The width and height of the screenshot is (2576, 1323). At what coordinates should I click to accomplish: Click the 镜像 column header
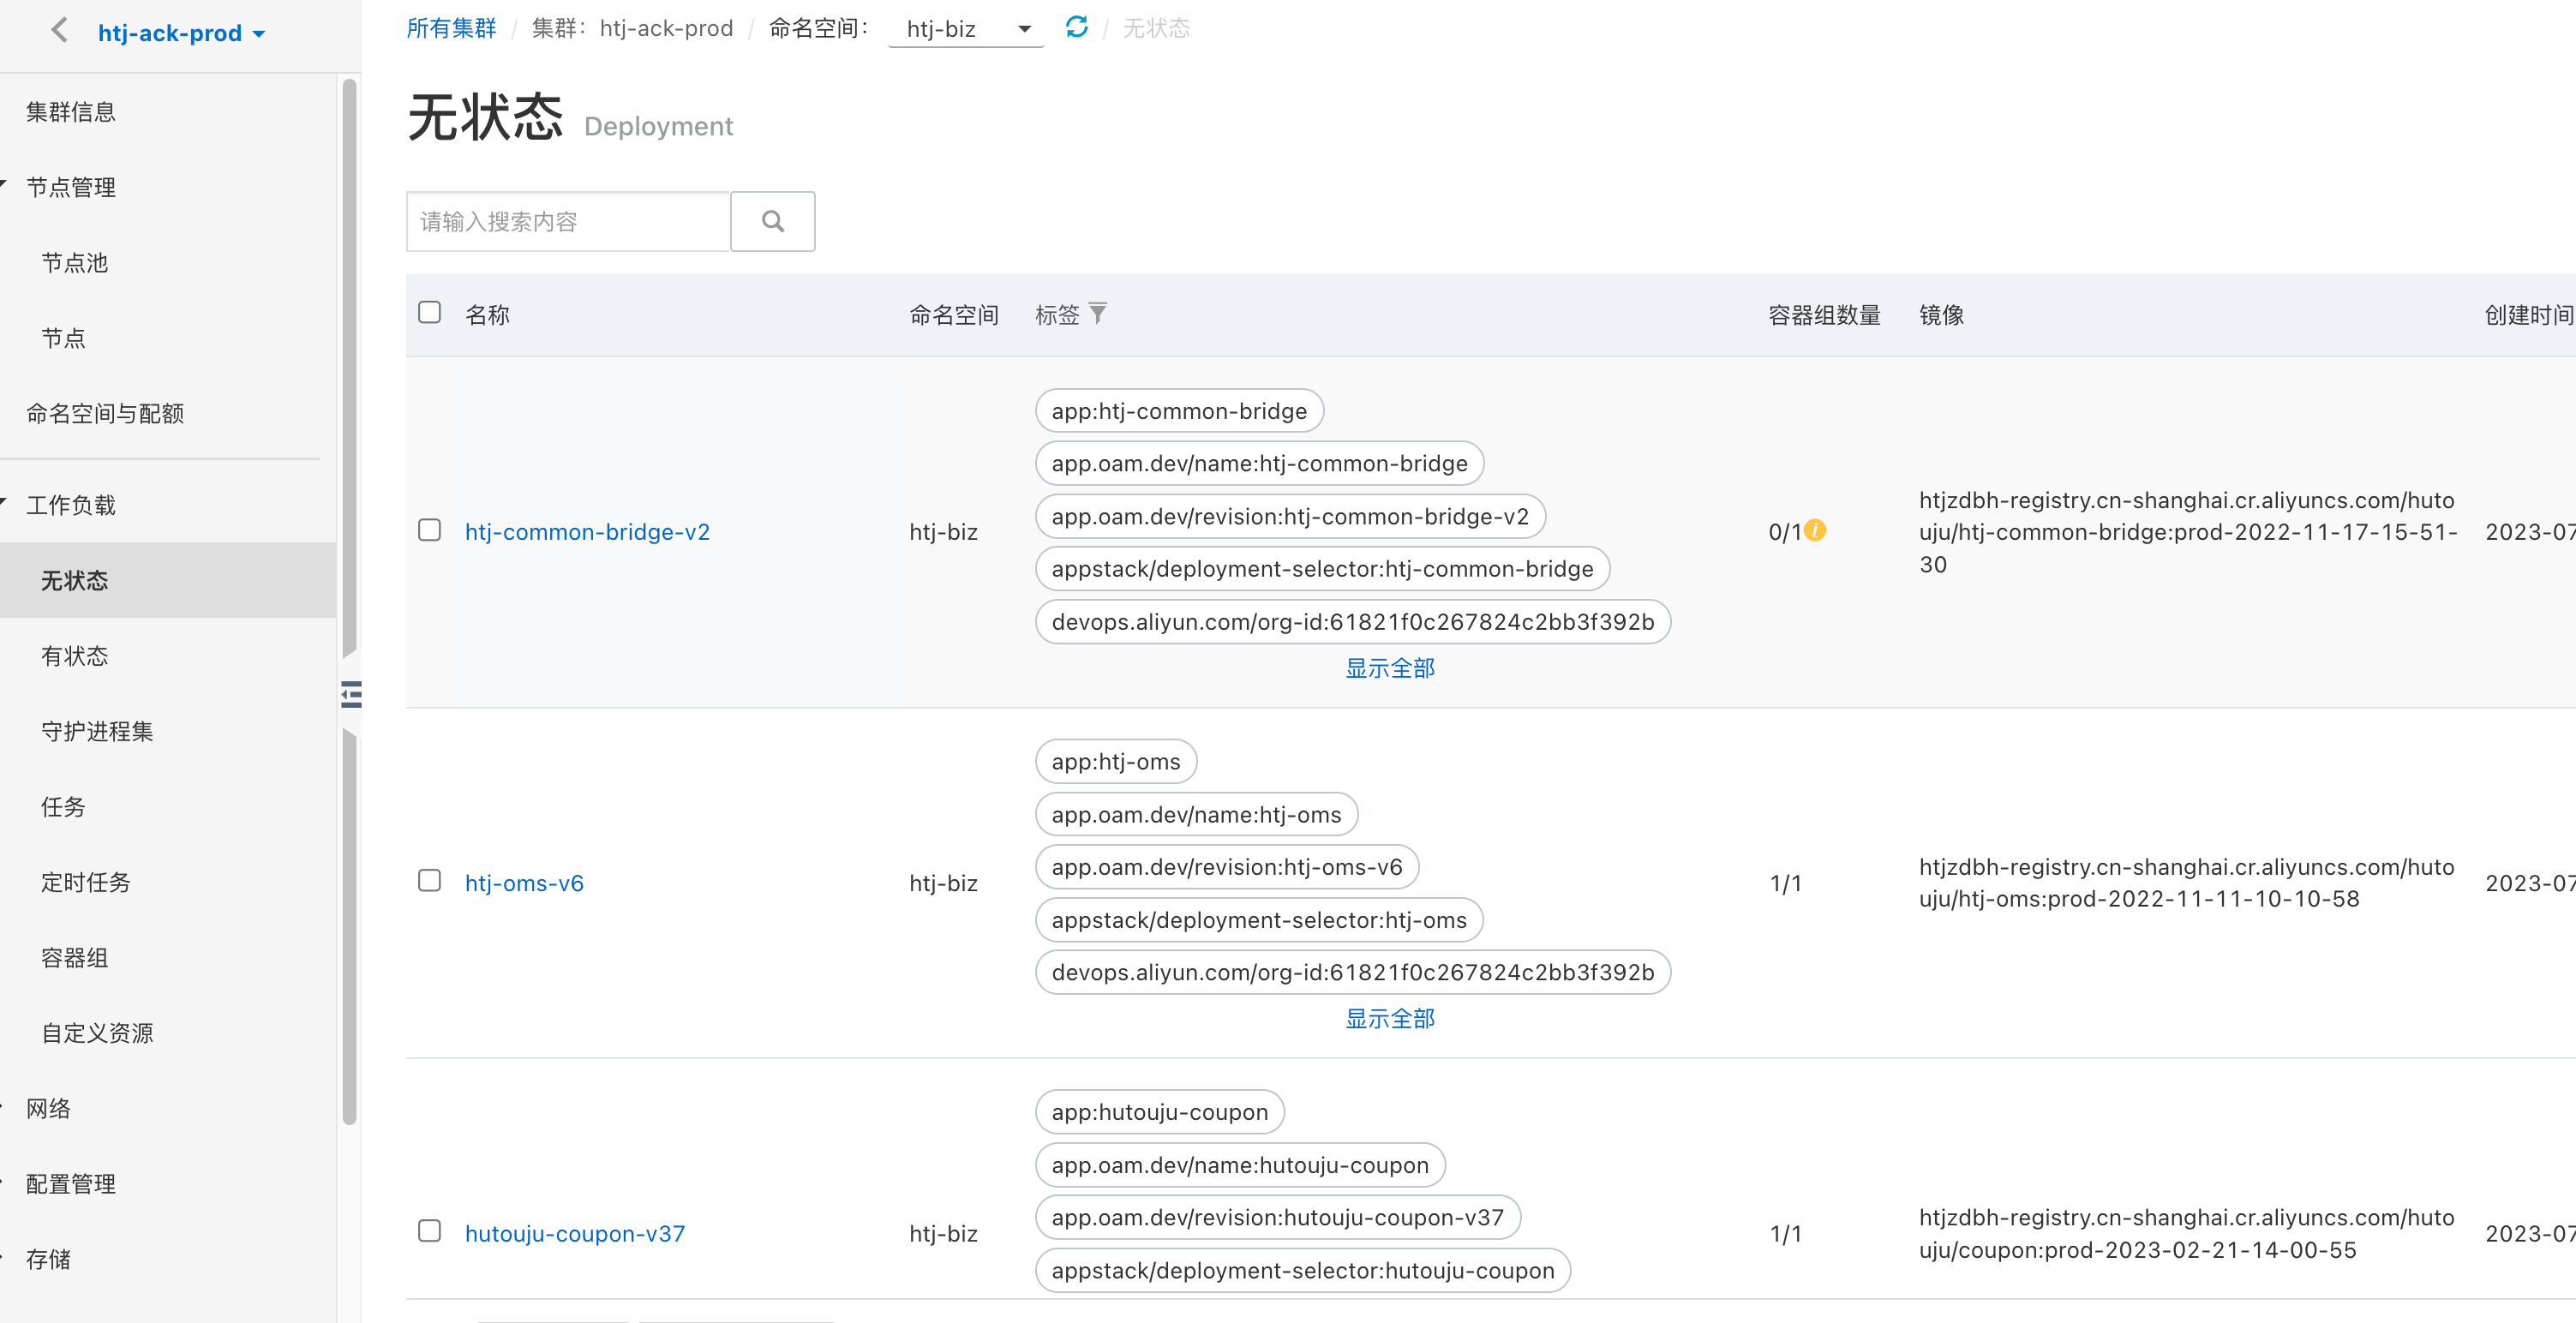click(1941, 315)
